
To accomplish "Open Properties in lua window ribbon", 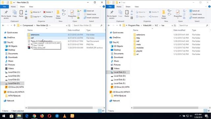I will coord(178,14).
